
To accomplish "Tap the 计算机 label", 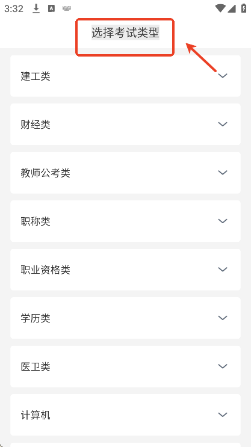I will [x=36, y=415].
